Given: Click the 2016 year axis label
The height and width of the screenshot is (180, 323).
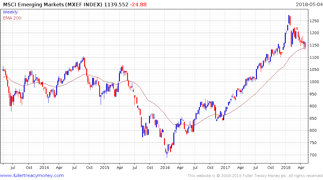Looking at the screenshot, I should [165, 167].
